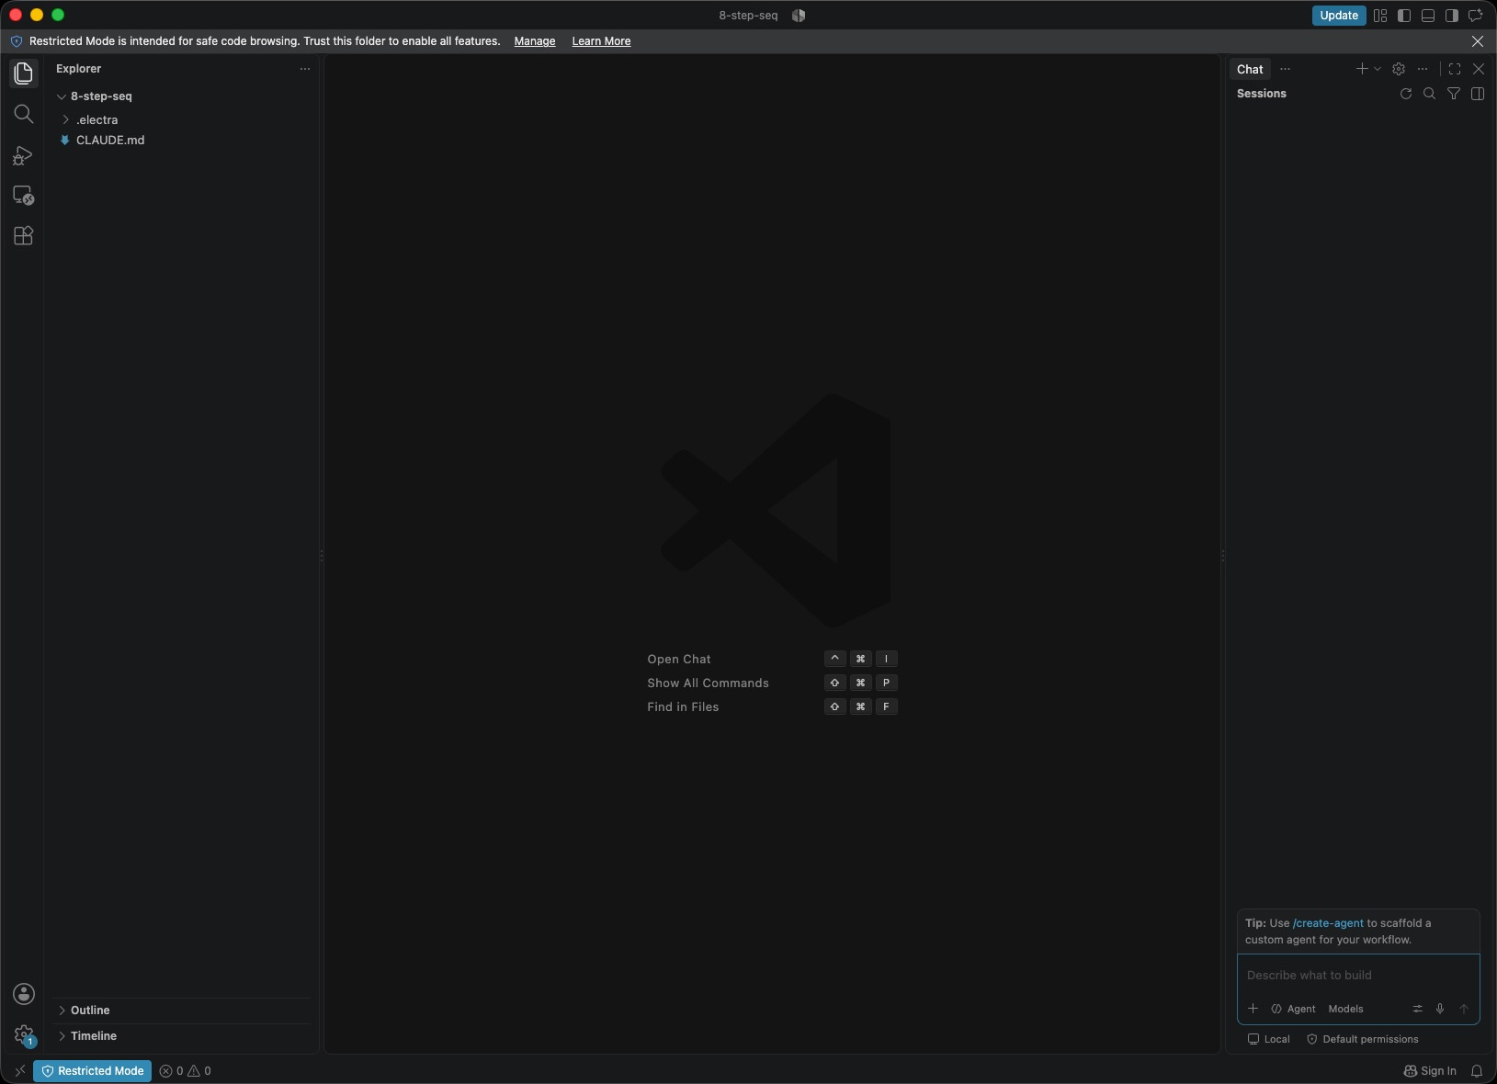Filter the chat sessions
The height and width of the screenshot is (1084, 1497).
pos(1454,94)
